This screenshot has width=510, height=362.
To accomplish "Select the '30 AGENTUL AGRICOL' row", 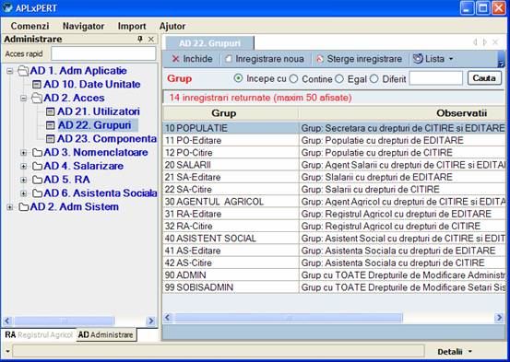I will click(335, 202).
